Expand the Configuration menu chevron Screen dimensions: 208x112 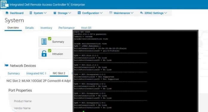point(101,13)
